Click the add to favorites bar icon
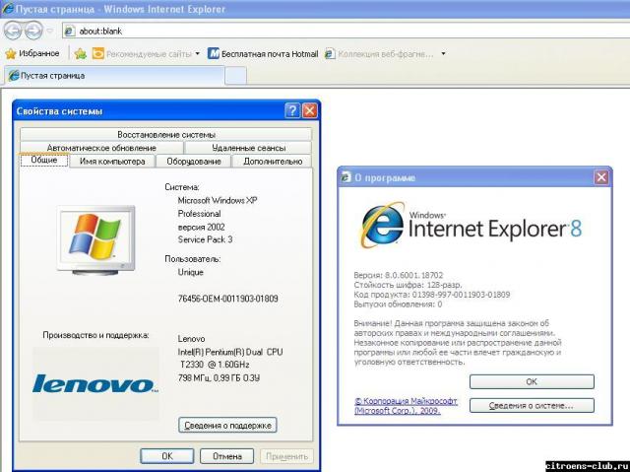 81,53
